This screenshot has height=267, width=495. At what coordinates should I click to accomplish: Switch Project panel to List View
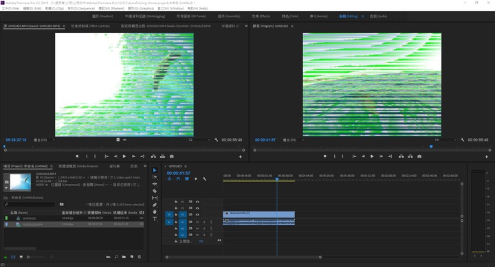coord(13,257)
